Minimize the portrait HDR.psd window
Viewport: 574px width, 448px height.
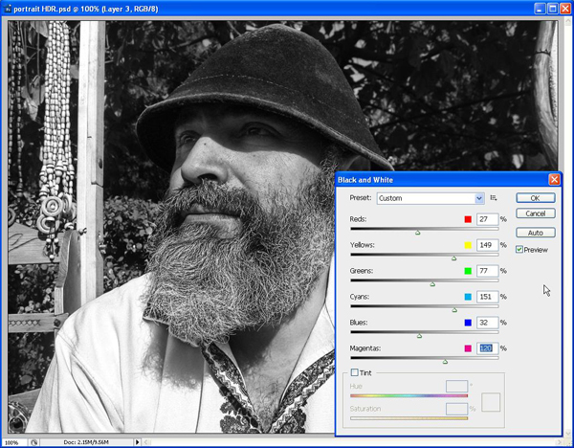(540, 9)
